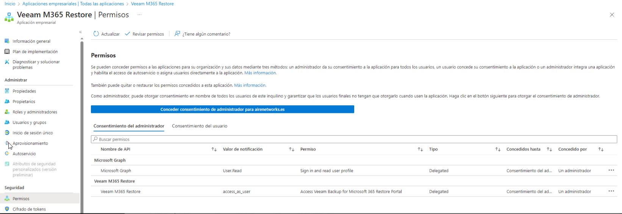Open more options for Microsoft Graph row
This screenshot has height=214, width=622.
click(x=611, y=170)
